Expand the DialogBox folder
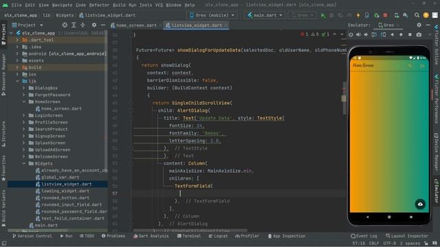 click(24, 88)
